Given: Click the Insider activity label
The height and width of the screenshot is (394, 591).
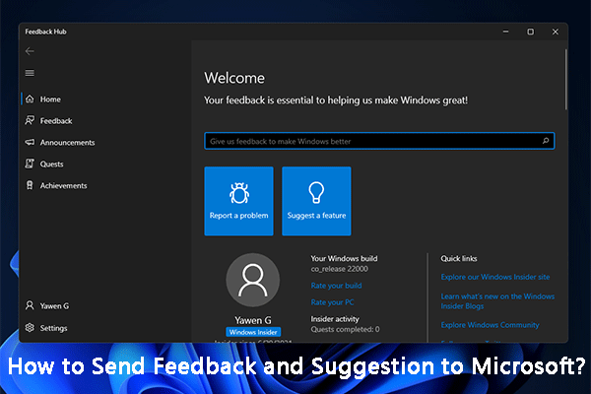Looking at the screenshot, I should [335, 319].
